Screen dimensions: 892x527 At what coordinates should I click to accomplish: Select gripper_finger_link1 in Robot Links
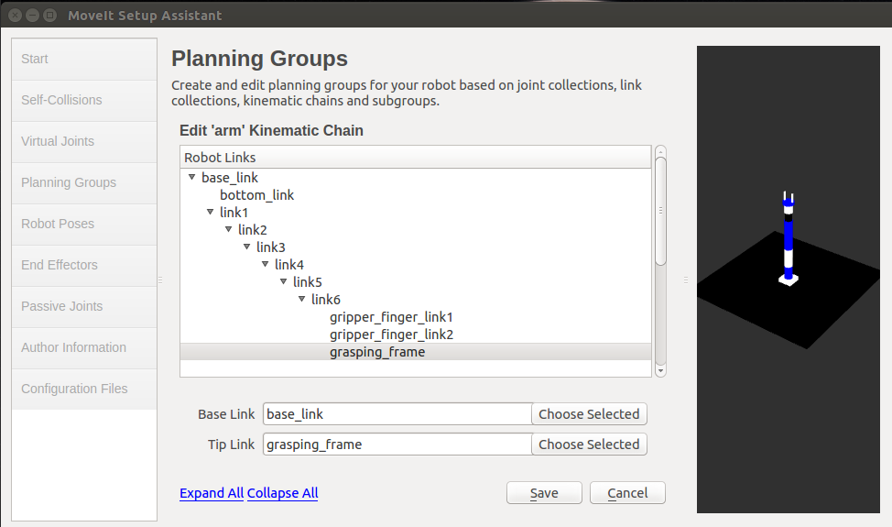pos(391,317)
